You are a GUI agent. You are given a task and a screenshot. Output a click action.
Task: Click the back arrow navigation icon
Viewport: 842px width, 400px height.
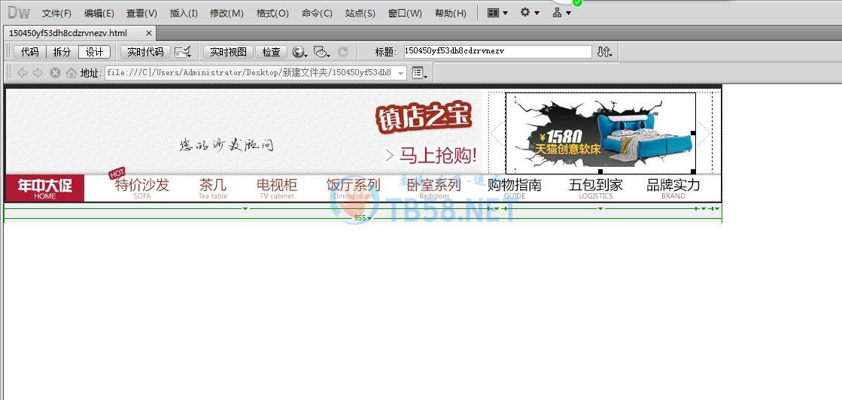(x=22, y=73)
